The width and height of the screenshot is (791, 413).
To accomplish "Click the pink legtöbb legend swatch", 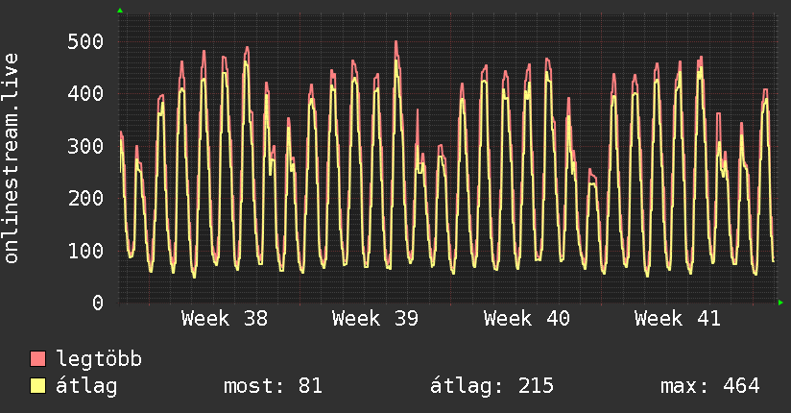I will [x=37, y=358].
